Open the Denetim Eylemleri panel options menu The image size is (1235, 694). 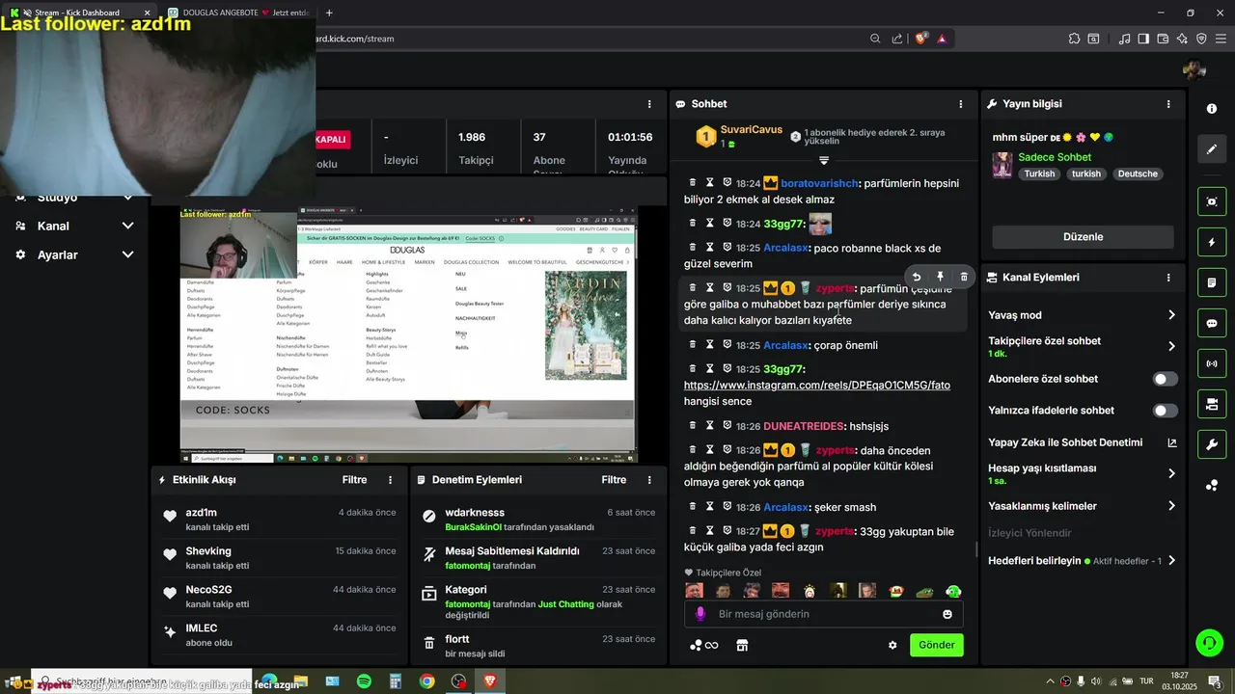(650, 480)
